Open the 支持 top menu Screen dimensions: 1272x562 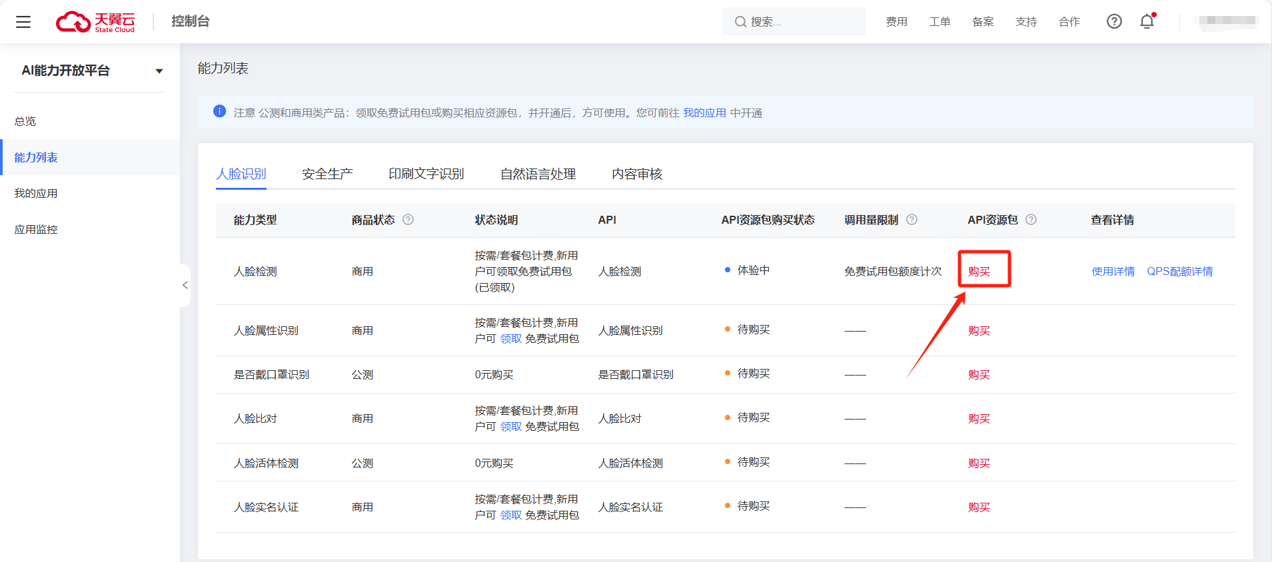1026,22
